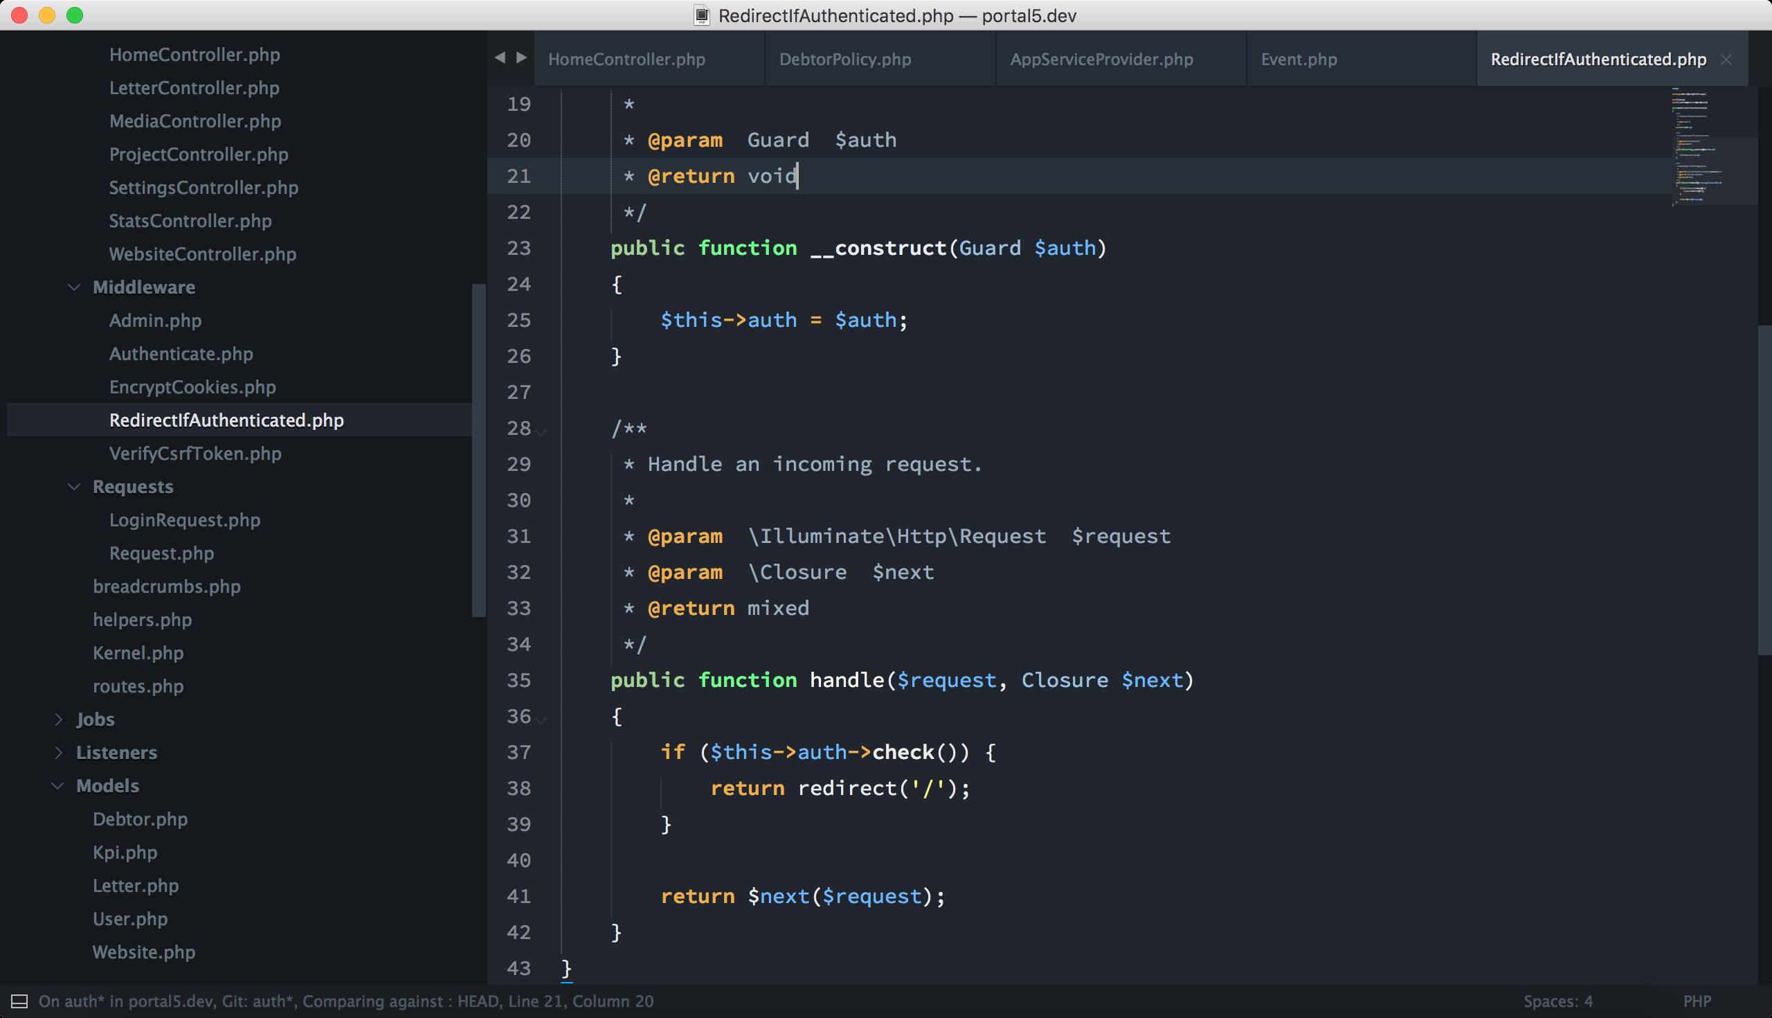Open User.php under Models

click(130, 919)
